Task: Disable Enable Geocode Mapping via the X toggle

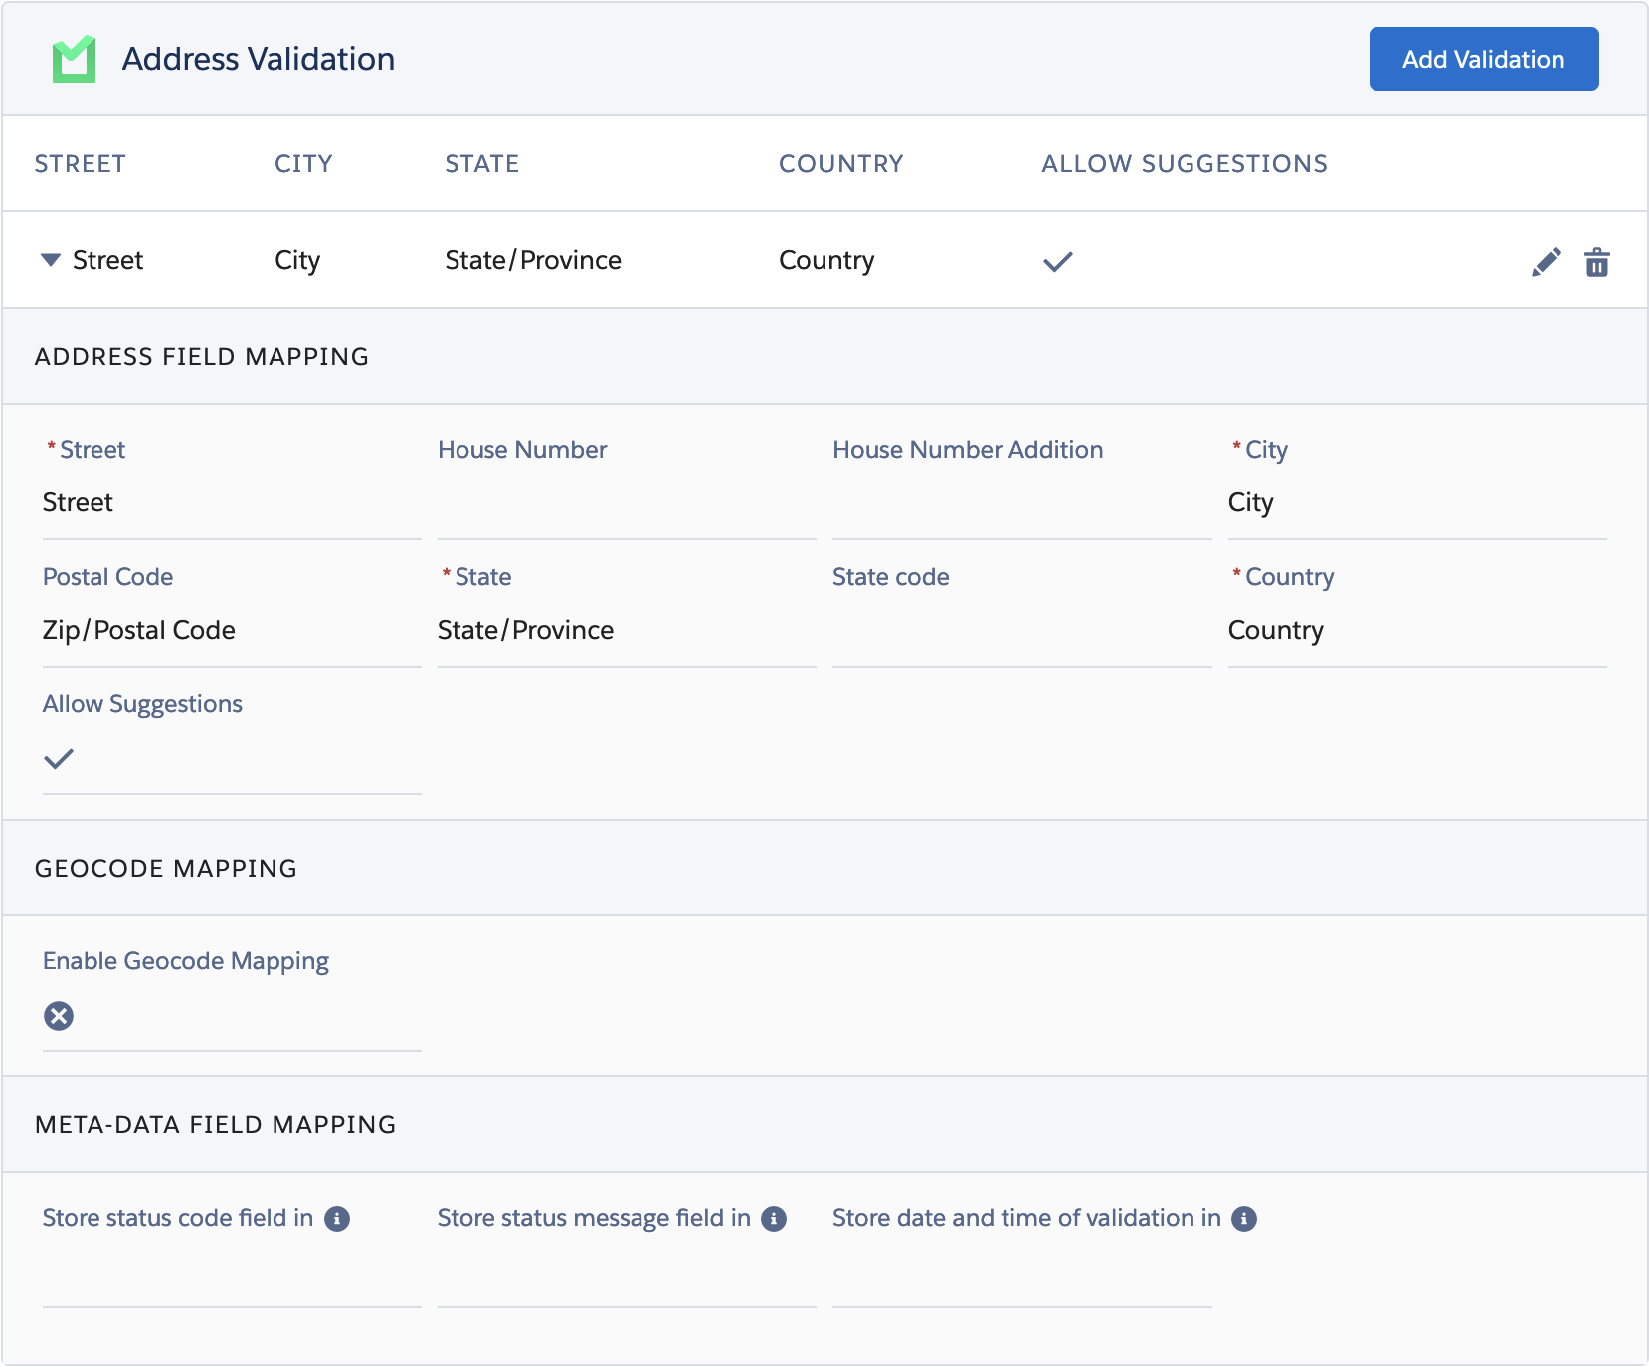Action: [59, 1016]
